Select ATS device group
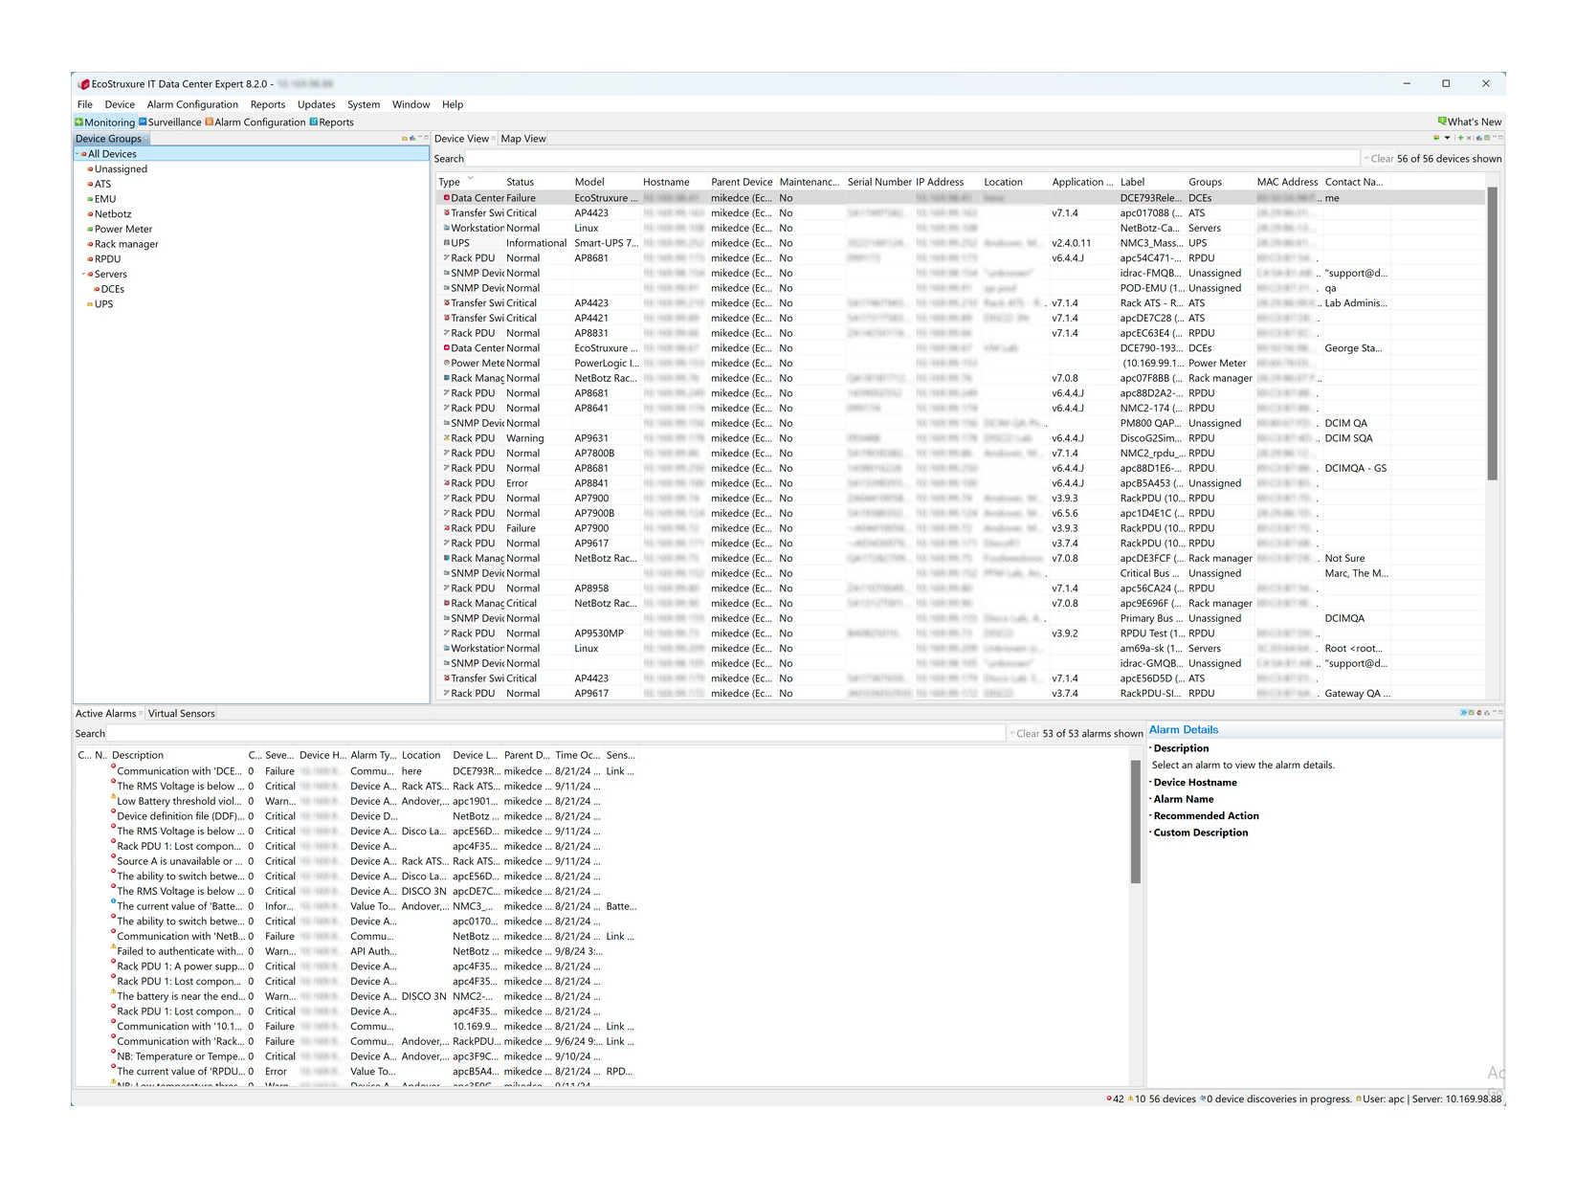 102,185
